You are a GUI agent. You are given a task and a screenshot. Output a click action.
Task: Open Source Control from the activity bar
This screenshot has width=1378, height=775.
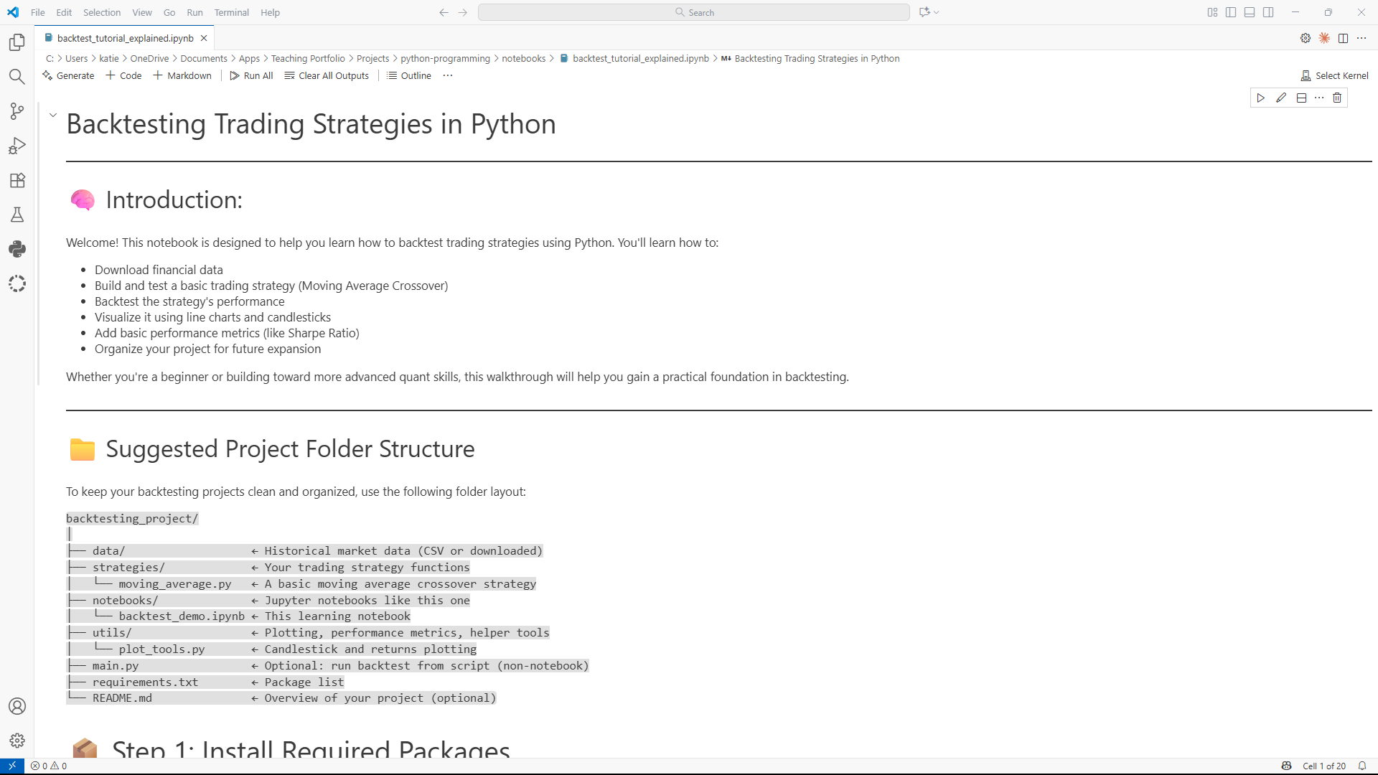pyautogui.click(x=17, y=111)
